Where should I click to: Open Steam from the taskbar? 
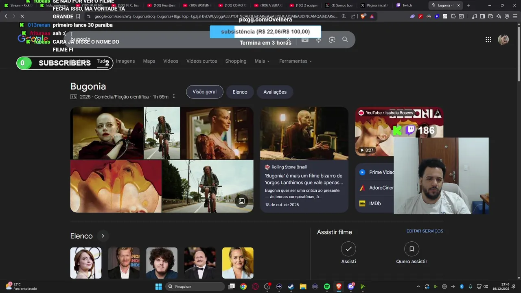(x=291, y=286)
